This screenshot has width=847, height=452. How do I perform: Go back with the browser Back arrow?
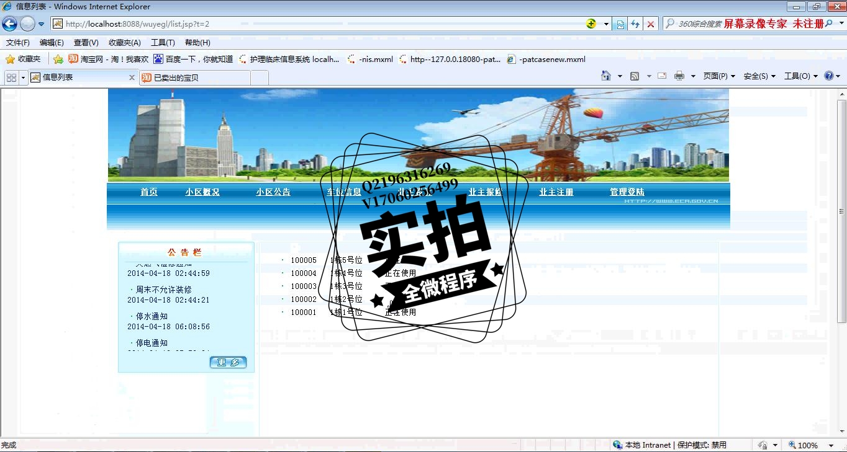pyautogui.click(x=9, y=24)
